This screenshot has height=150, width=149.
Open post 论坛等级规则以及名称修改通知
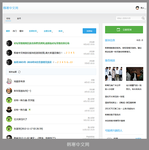tap(42, 43)
